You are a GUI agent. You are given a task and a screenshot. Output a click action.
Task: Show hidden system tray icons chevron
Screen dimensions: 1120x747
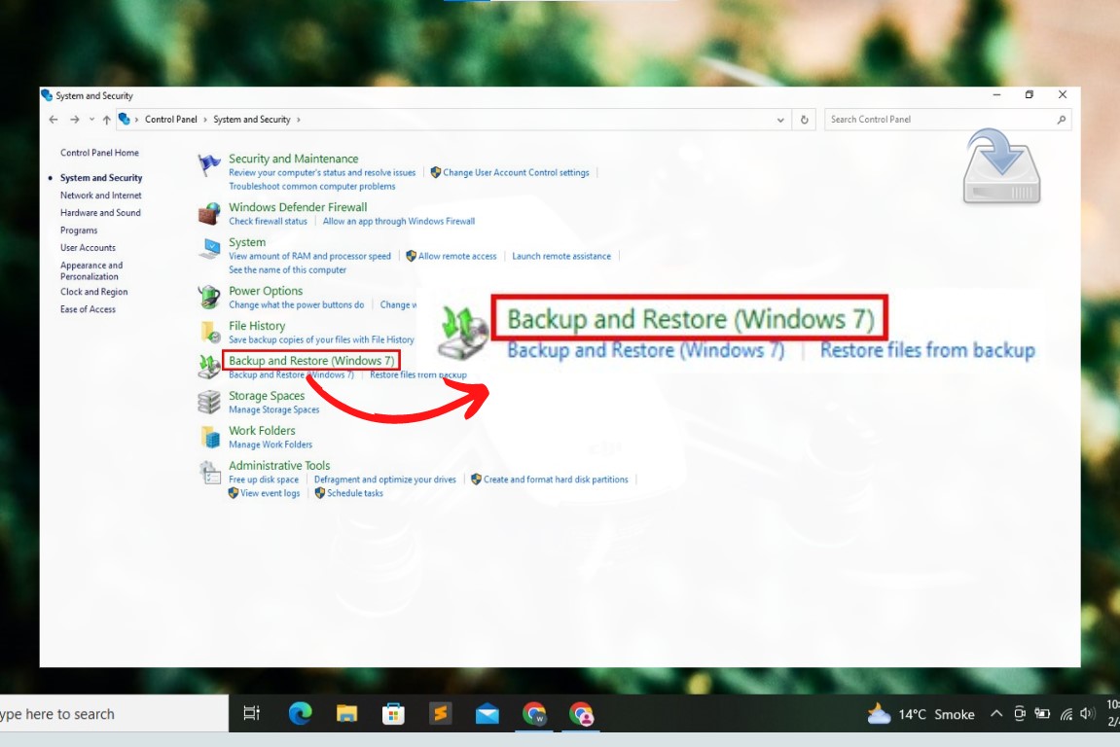pyautogui.click(x=996, y=713)
